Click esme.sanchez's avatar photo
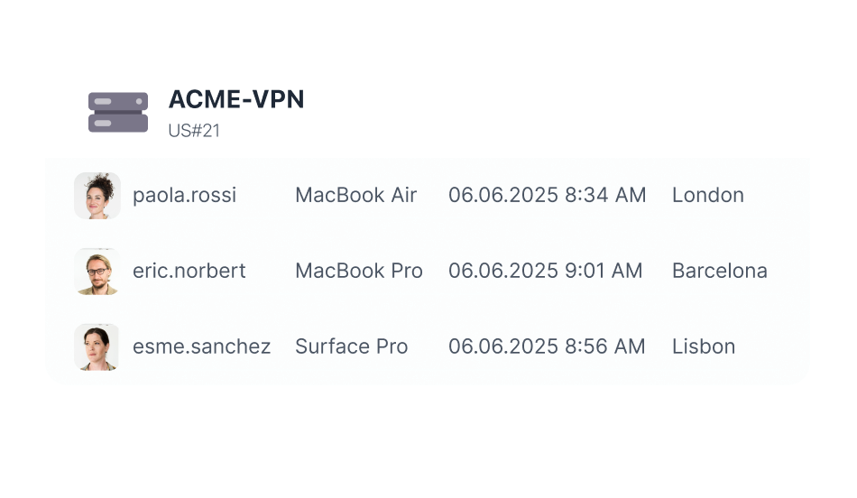This screenshot has height=498, width=857. coord(97,347)
